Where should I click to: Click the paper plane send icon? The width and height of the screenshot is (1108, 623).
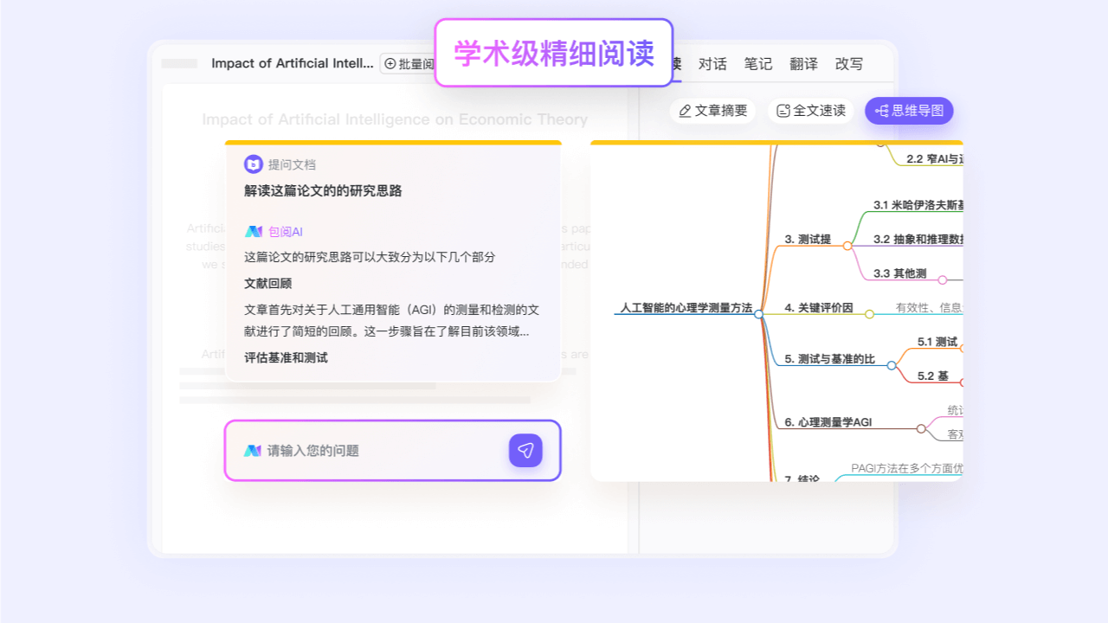(525, 450)
